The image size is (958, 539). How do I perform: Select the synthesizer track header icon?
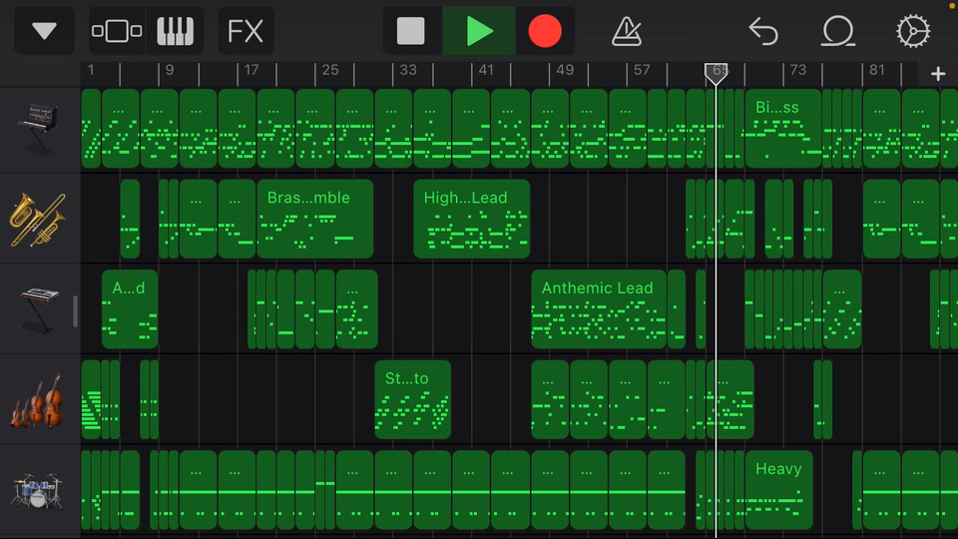click(40, 129)
